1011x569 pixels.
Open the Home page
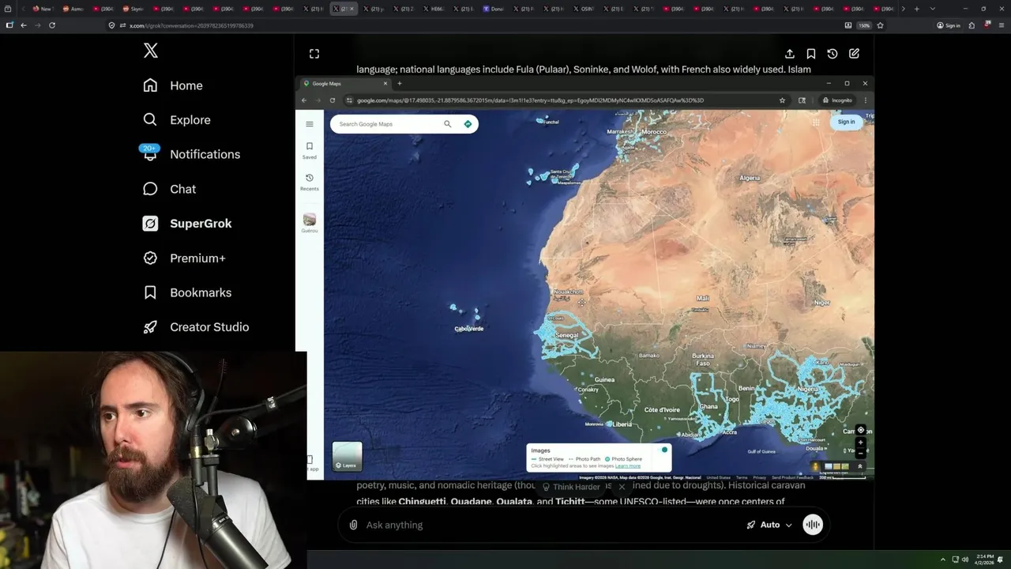point(173,85)
